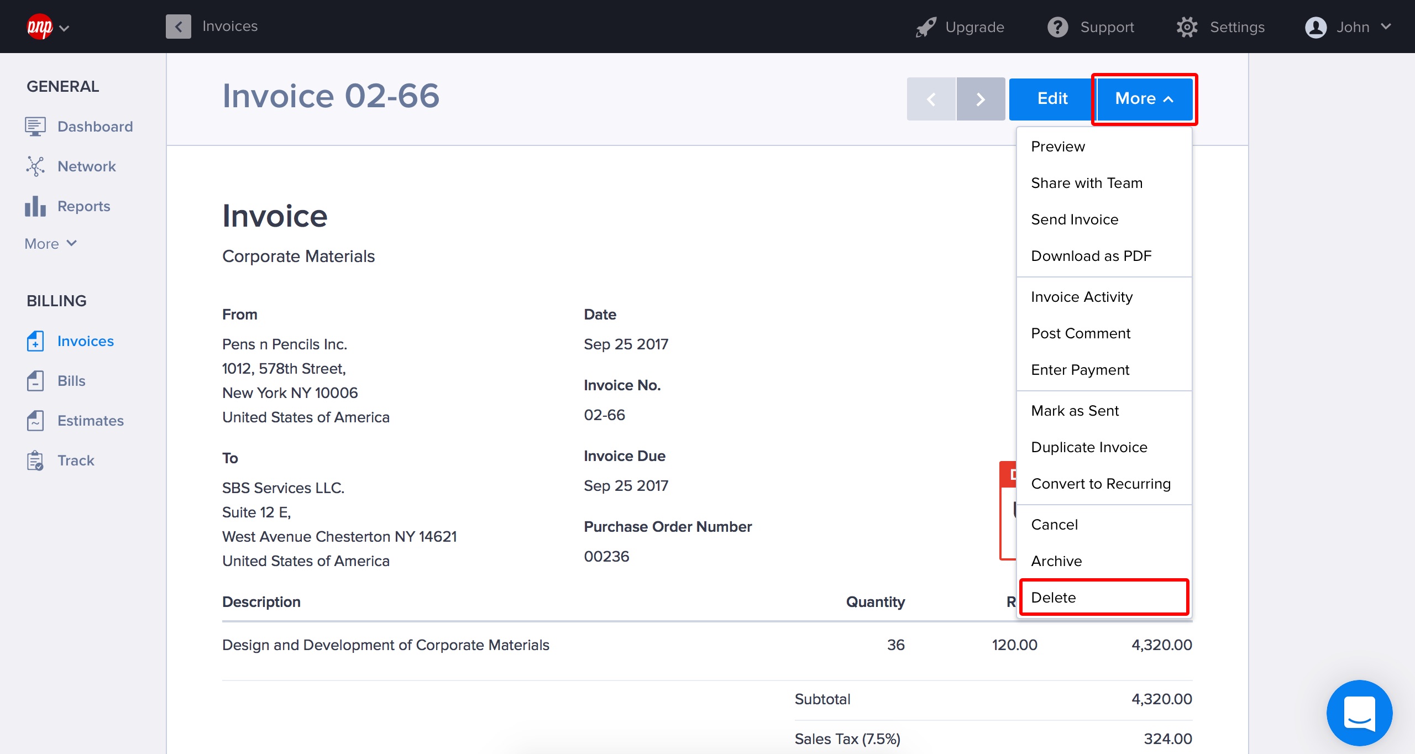Image resolution: width=1415 pixels, height=754 pixels.
Task: Click the Track clipboard icon
Action: 35,460
